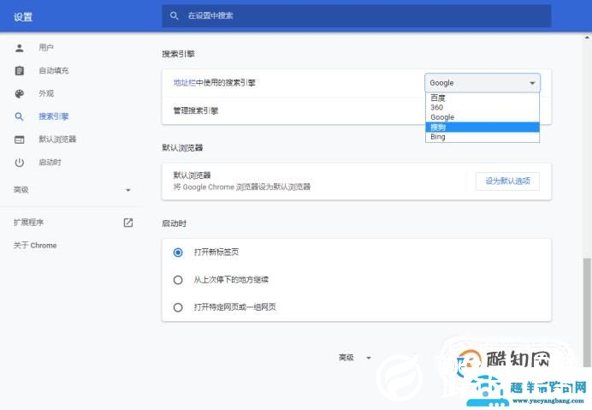Image resolution: width=592 pixels, height=410 pixels.
Task: Open the 自动填充 settings section
Action: click(x=54, y=71)
